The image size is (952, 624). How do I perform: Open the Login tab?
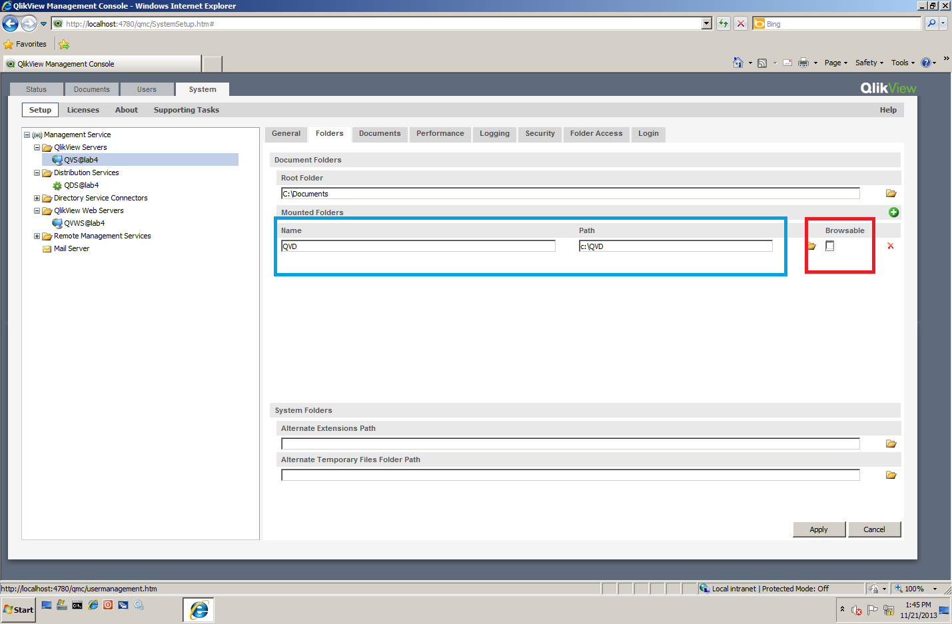tap(648, 133)
